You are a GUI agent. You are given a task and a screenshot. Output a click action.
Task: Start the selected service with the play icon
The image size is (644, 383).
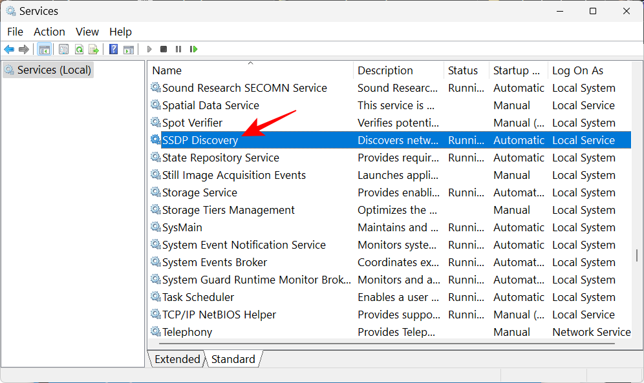[149, 49]
